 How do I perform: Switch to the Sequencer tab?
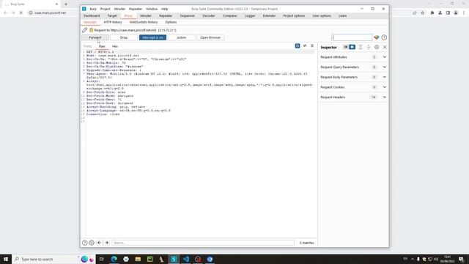[x=188, y=15]
